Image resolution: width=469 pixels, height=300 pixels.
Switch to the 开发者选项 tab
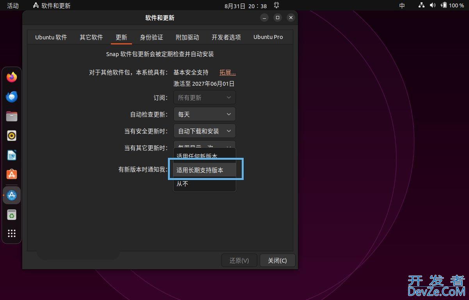tap(226, 37)
